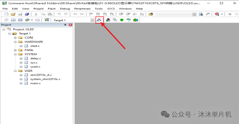The height and width of the screenshot is (124, 239).
Task: Open the Debug menu
Action: (x=65, y=9)
